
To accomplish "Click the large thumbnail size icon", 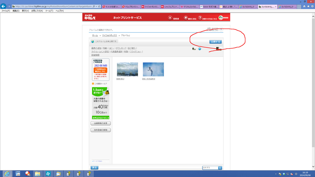I will click(217, 49).
